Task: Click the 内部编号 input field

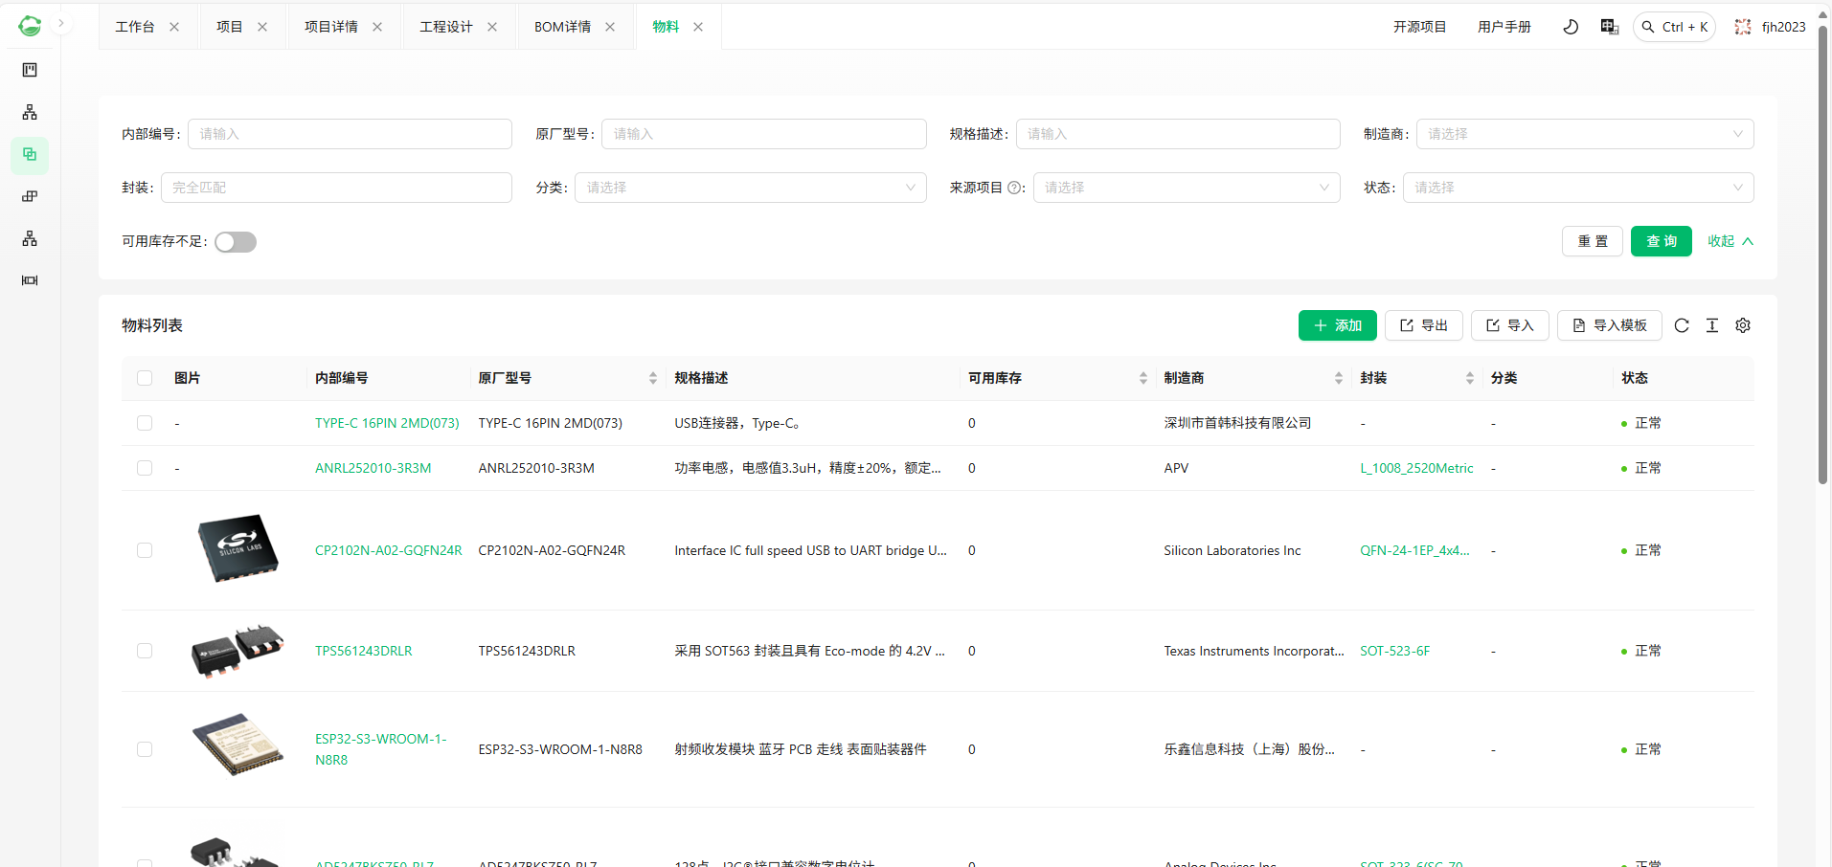Action: [x=350, y=134]
